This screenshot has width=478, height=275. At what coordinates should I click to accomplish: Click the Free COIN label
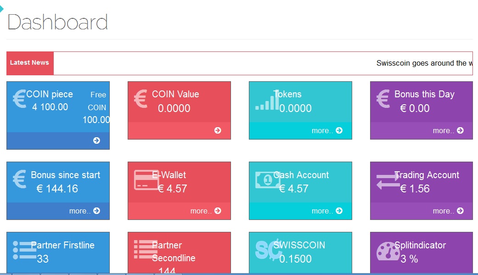(97, 101)
